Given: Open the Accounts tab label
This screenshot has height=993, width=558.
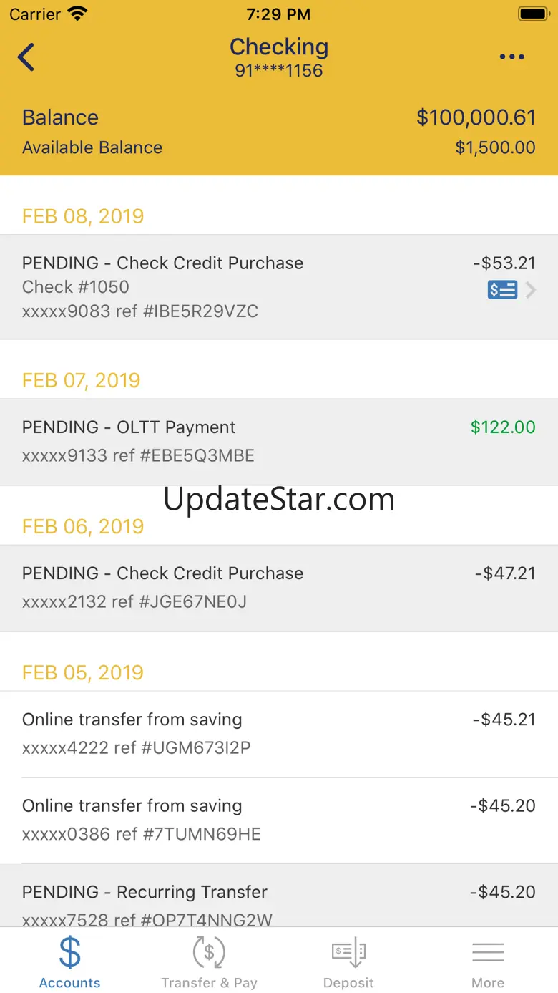Looking at the screenshot, I should tap(69, 983).
